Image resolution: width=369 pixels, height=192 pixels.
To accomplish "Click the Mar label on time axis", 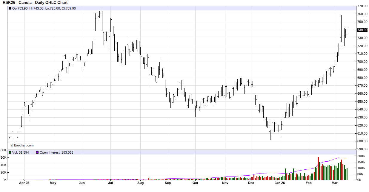I will tap(335, 183).
